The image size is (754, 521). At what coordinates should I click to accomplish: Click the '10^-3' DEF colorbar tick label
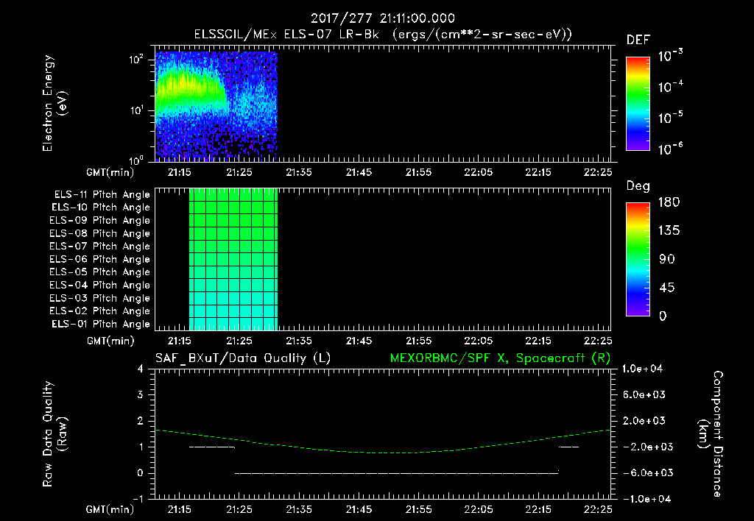(x=670, y=56)
